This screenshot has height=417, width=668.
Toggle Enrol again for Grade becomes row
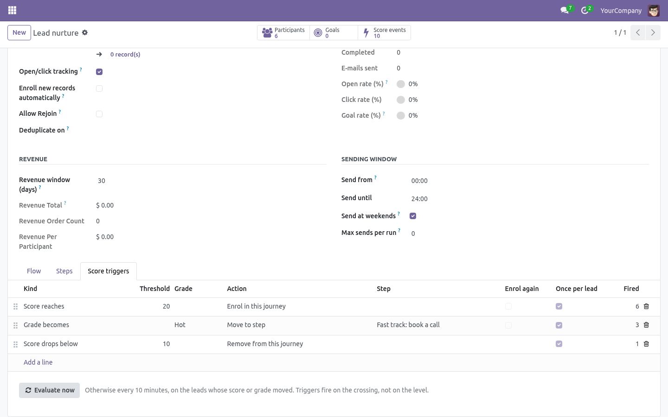(x=508, y=325)
